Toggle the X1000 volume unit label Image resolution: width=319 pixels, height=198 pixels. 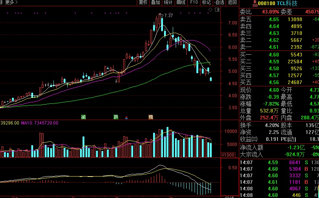(x=228, y=155)
